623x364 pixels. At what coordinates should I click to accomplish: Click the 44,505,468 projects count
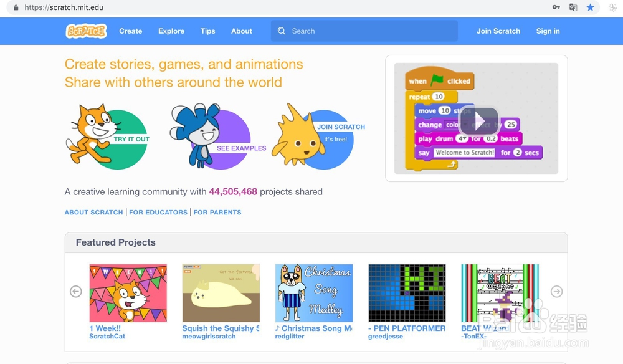coord(233,191)
